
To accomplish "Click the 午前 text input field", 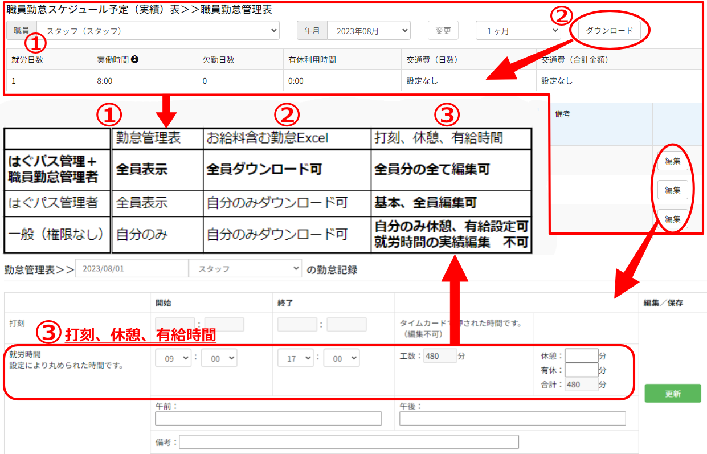I will coord(268,419).
